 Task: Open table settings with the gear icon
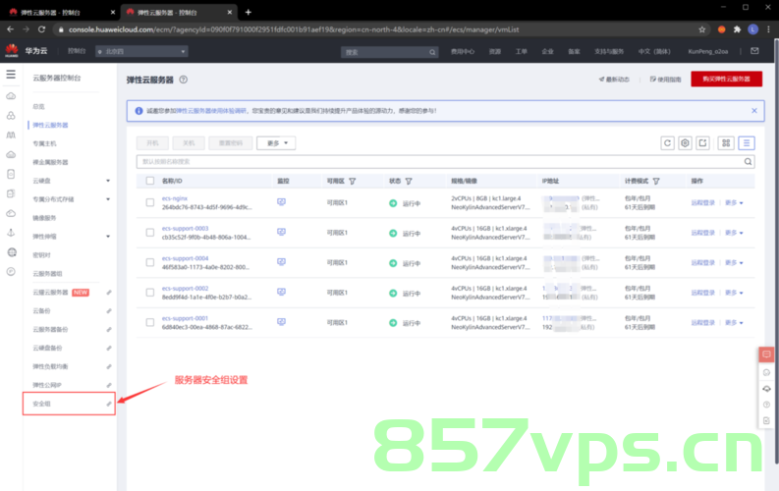(x=685, y=143)
